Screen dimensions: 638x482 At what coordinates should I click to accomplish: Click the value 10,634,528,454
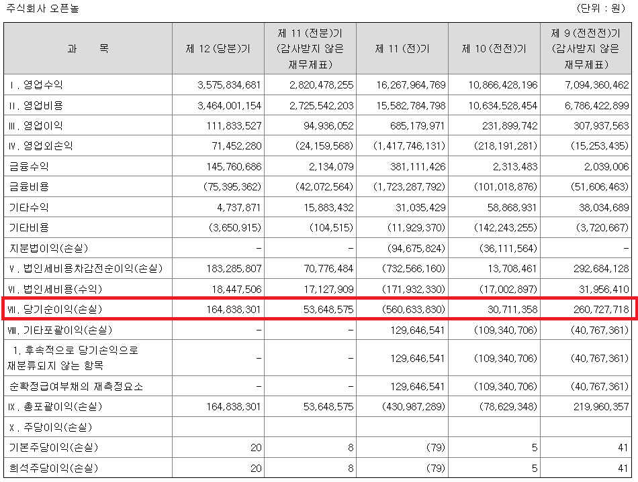[x=503, y=105]
